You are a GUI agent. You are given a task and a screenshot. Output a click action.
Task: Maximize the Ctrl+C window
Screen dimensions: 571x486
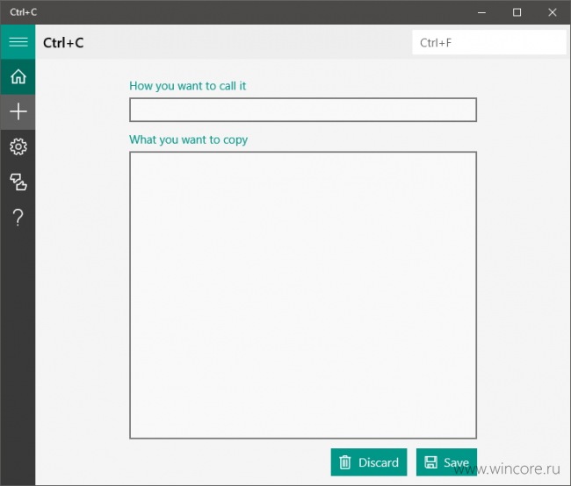pos(517,12)
